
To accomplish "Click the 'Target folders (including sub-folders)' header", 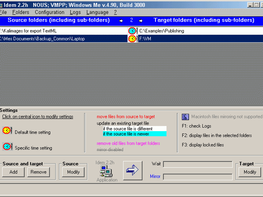I will (204, 20).
